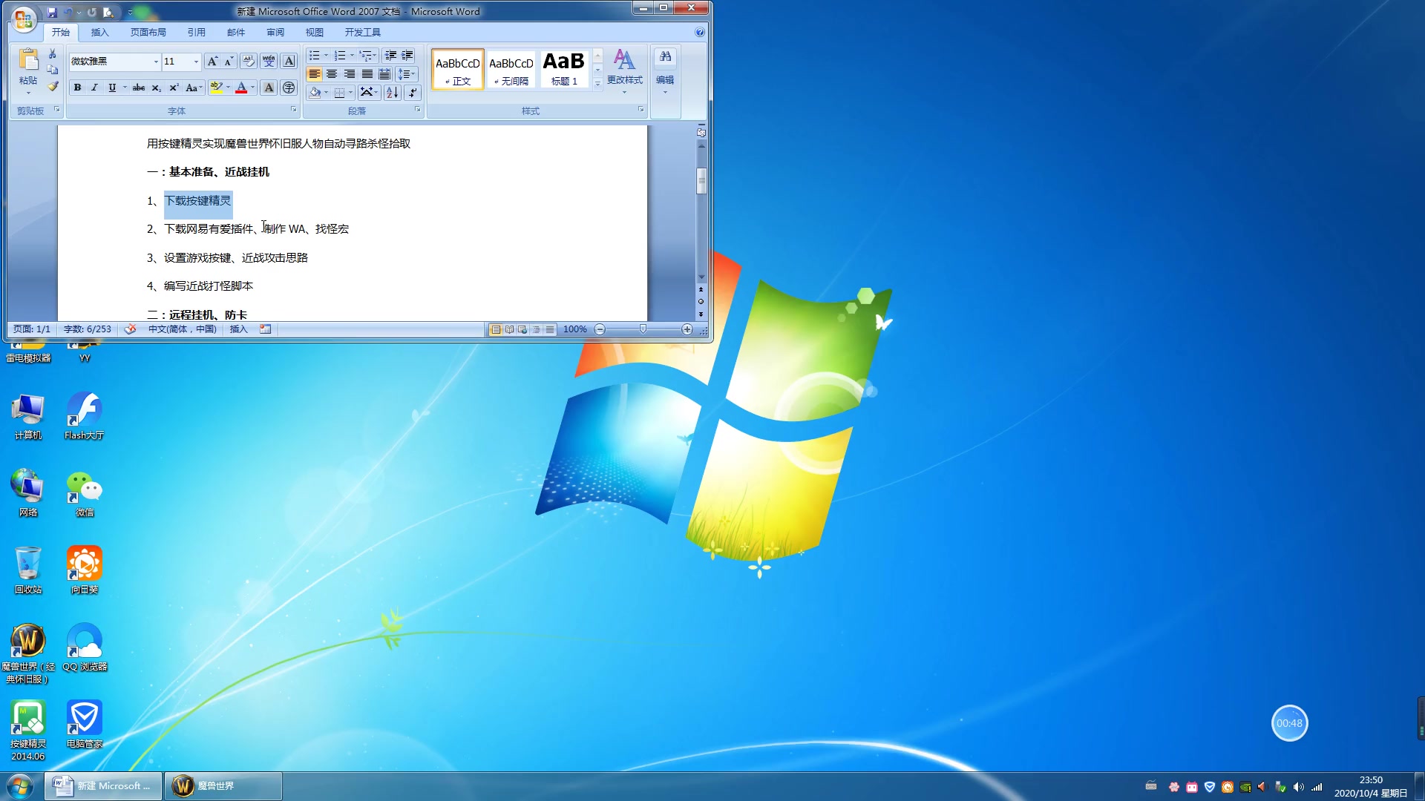Click the macro recording icon in status bar
The width and height of the screenshot is (1425, 801).
(x=265, y=329)
